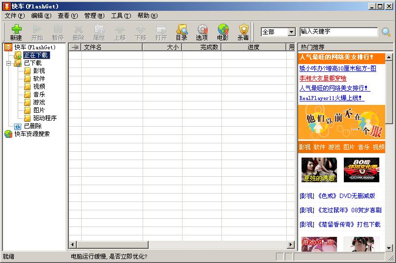Switch to 软件 tab in recommendations

[x=319, y=147]
